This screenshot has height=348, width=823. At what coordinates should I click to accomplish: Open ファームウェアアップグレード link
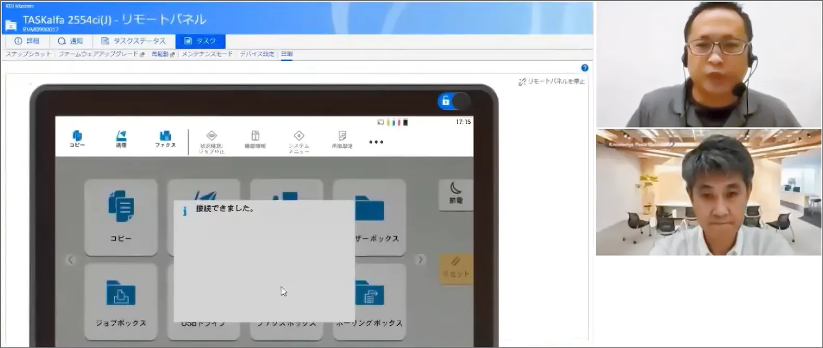coord(101,54)
